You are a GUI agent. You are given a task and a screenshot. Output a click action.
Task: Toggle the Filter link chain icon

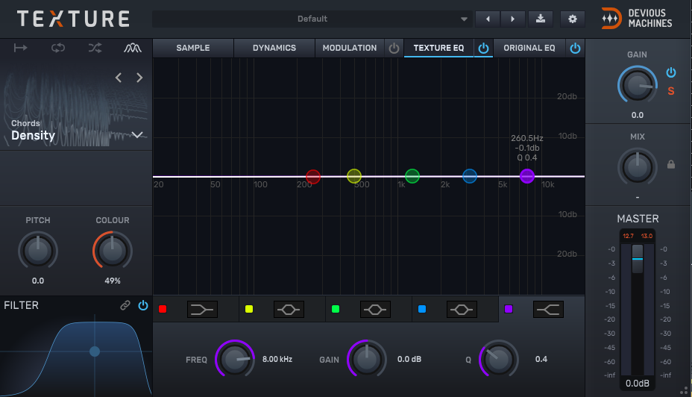pos(125,305)
